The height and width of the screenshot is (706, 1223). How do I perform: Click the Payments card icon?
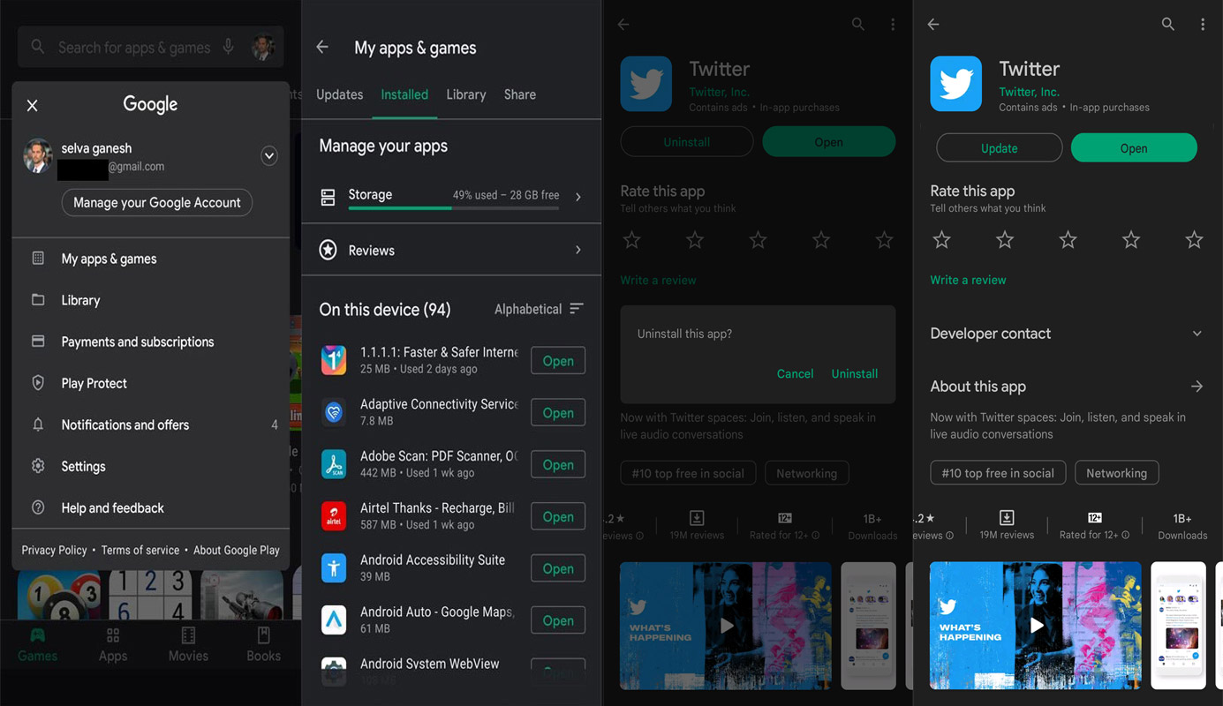38,341
